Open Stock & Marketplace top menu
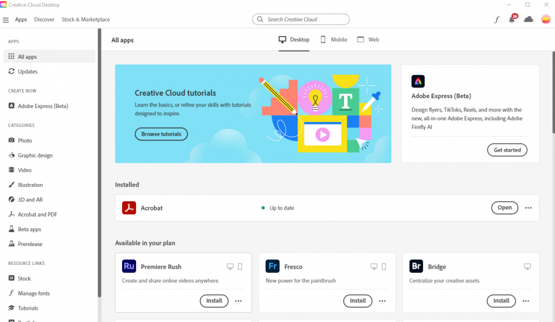Viewport: 555px width, 322px height. [x=85, y=19]
